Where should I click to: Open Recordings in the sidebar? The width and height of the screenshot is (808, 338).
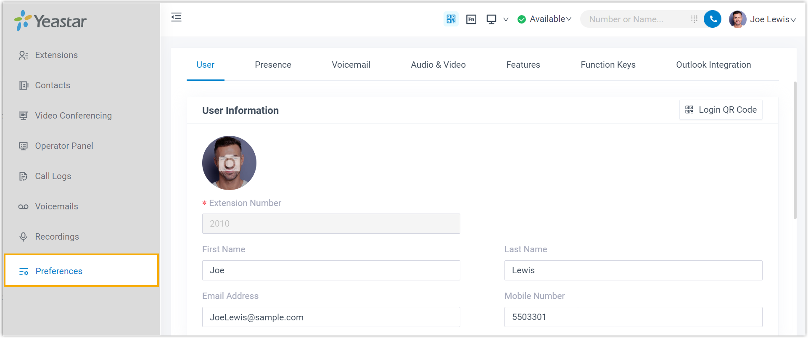[x=81, y=237]
